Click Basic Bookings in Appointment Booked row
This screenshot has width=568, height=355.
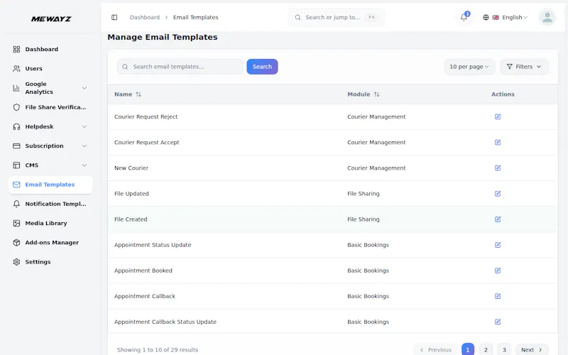coord(368,271)
